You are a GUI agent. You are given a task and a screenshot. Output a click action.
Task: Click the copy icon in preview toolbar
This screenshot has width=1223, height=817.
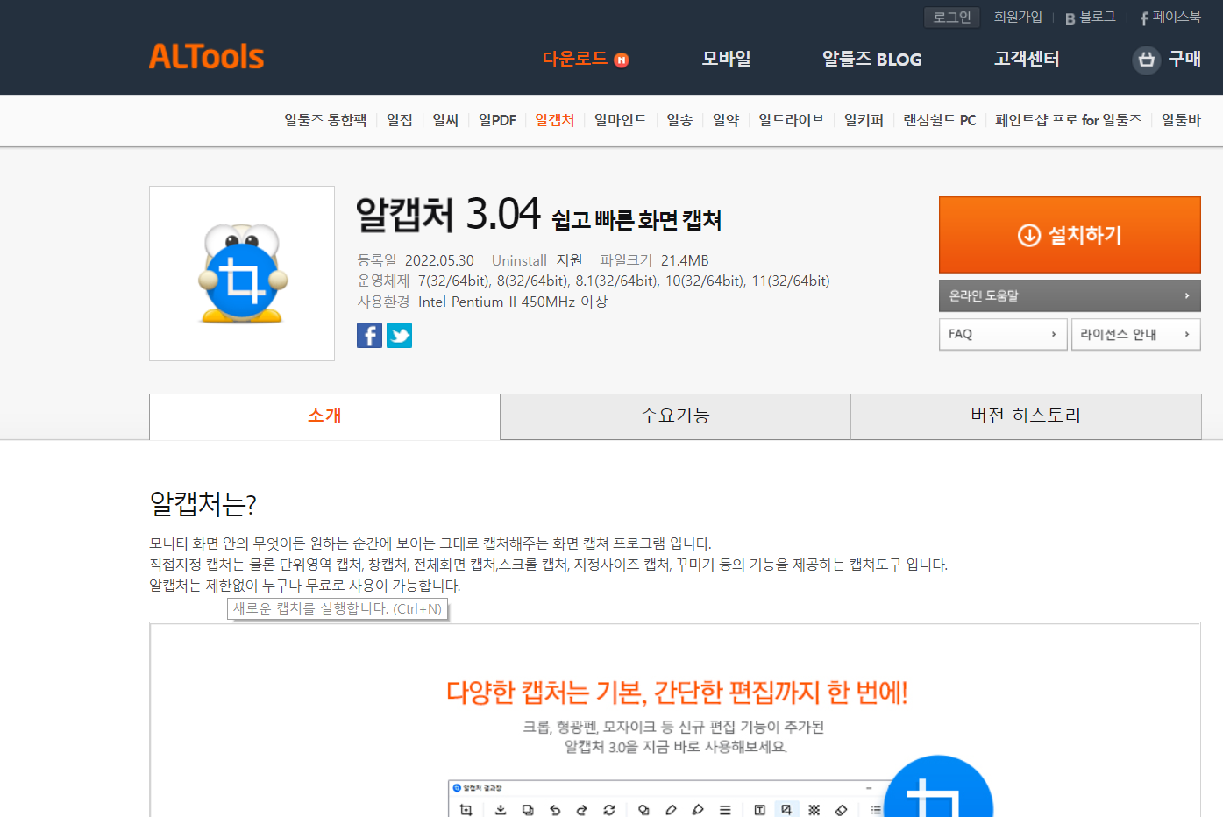click(528, 810)
